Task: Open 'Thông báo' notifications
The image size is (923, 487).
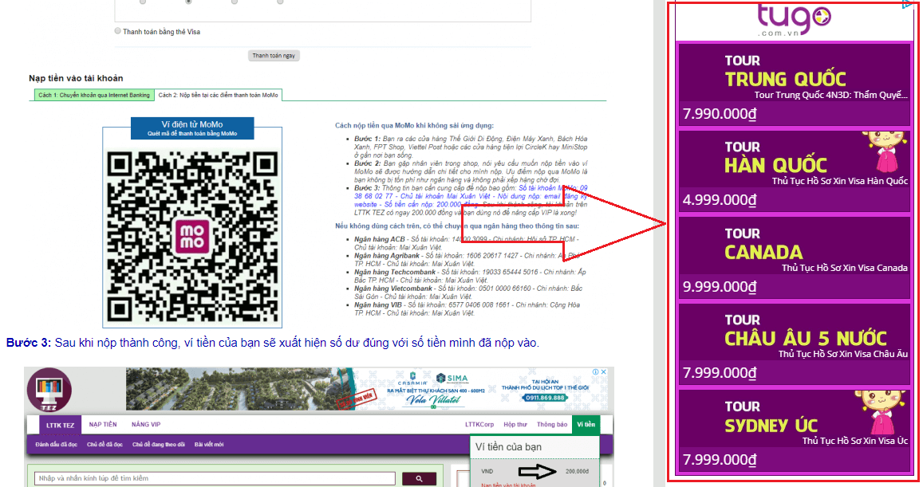Action: pyautogui.click(x=552, y=424)
